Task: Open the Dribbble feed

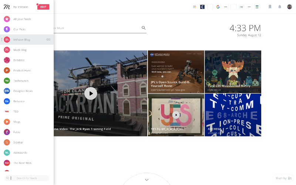Action: [27, 60]
